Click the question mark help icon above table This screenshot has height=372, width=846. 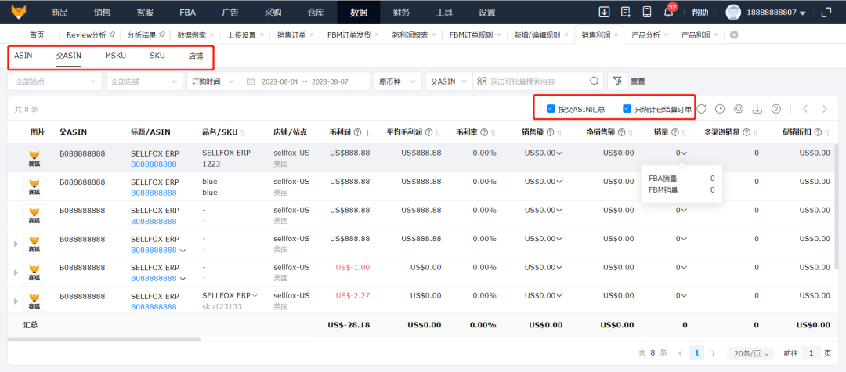tap(775, 109)
